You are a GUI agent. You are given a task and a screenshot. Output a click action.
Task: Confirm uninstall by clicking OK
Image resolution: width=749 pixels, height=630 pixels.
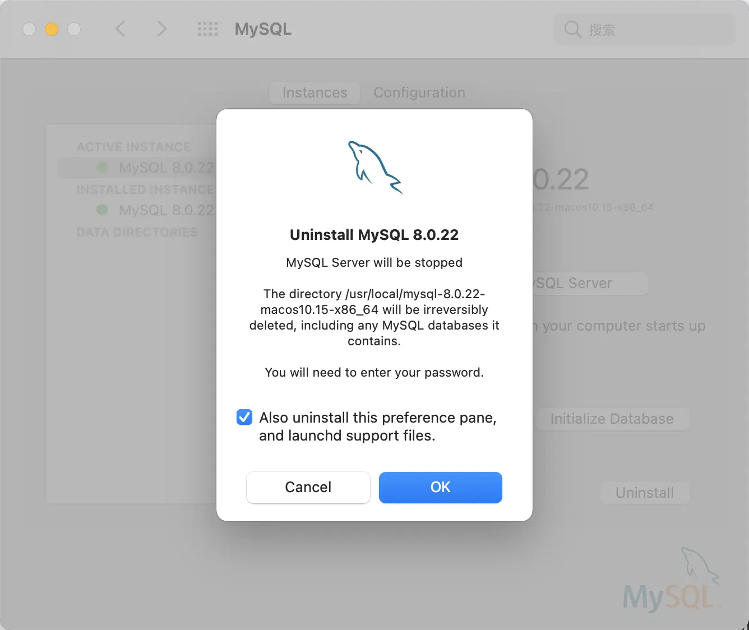pos(440,487)
